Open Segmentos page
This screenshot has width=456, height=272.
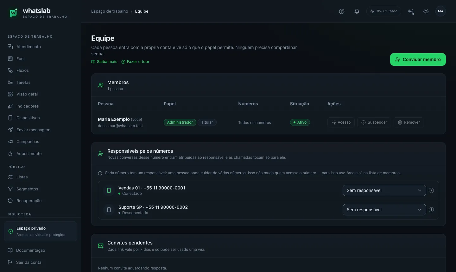(27, 189)
